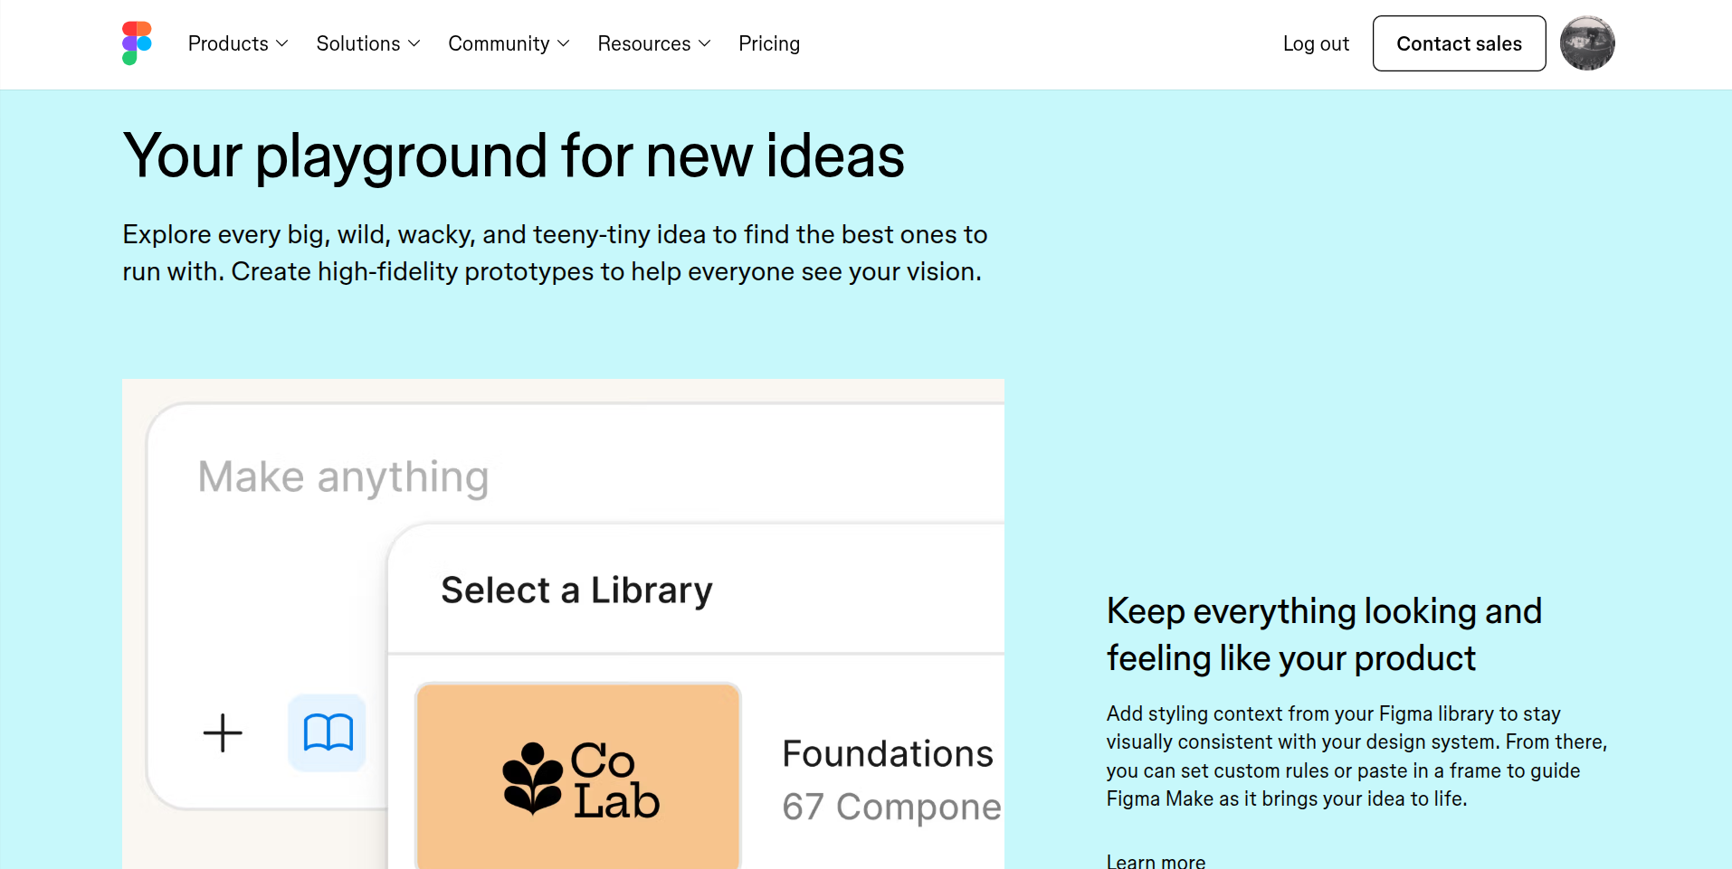This screenshot has height=869, width=1732.
Task: Expand the Resources dropdown chevron
Action: [x=705, y=43]
